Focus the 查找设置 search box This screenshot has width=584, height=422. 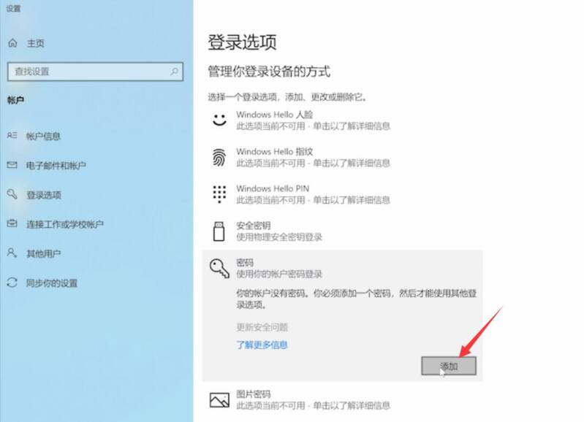click(95, 72)
